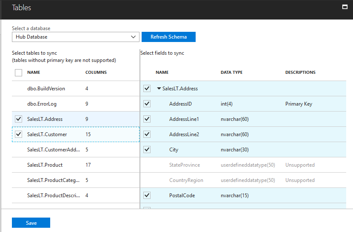Uncheck the City field checkbox
This screenshot has width=353, height=232.
[147, 150]
